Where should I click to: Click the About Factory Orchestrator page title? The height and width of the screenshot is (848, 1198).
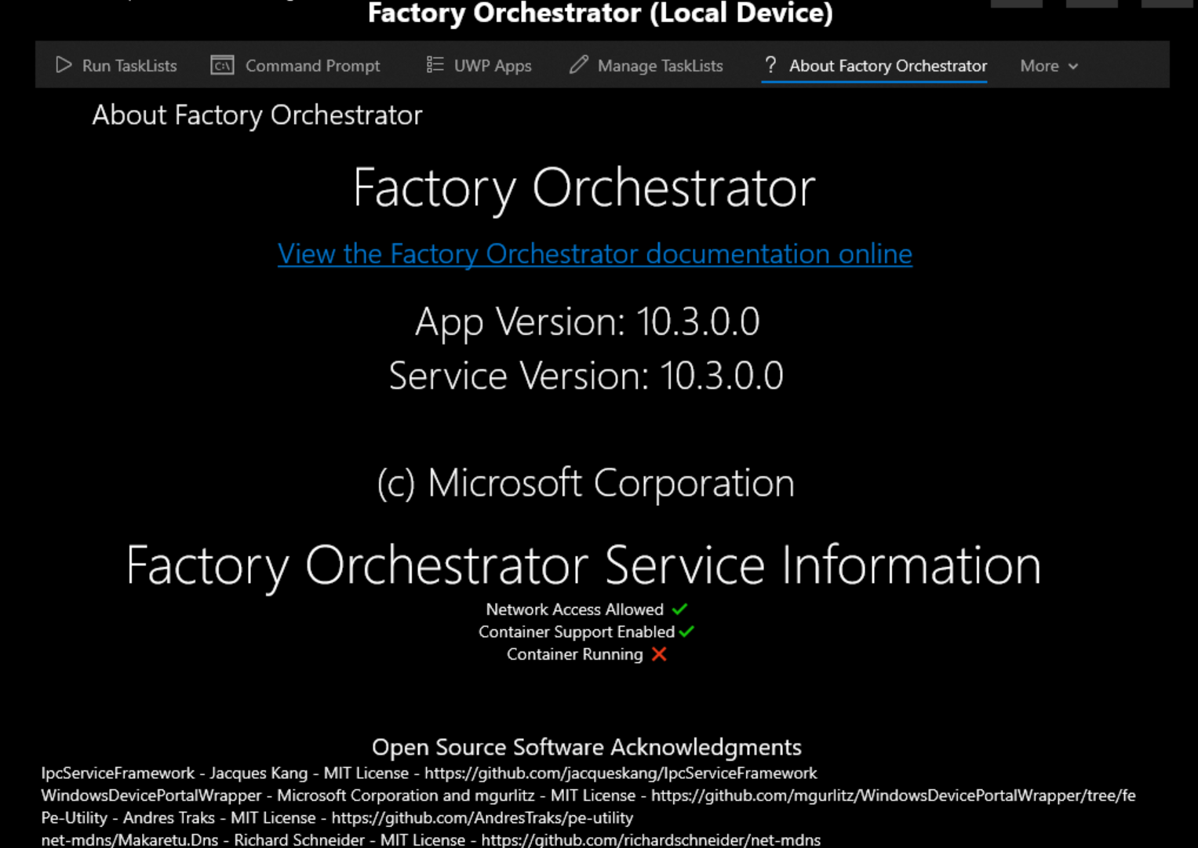[x=257, y=115]
